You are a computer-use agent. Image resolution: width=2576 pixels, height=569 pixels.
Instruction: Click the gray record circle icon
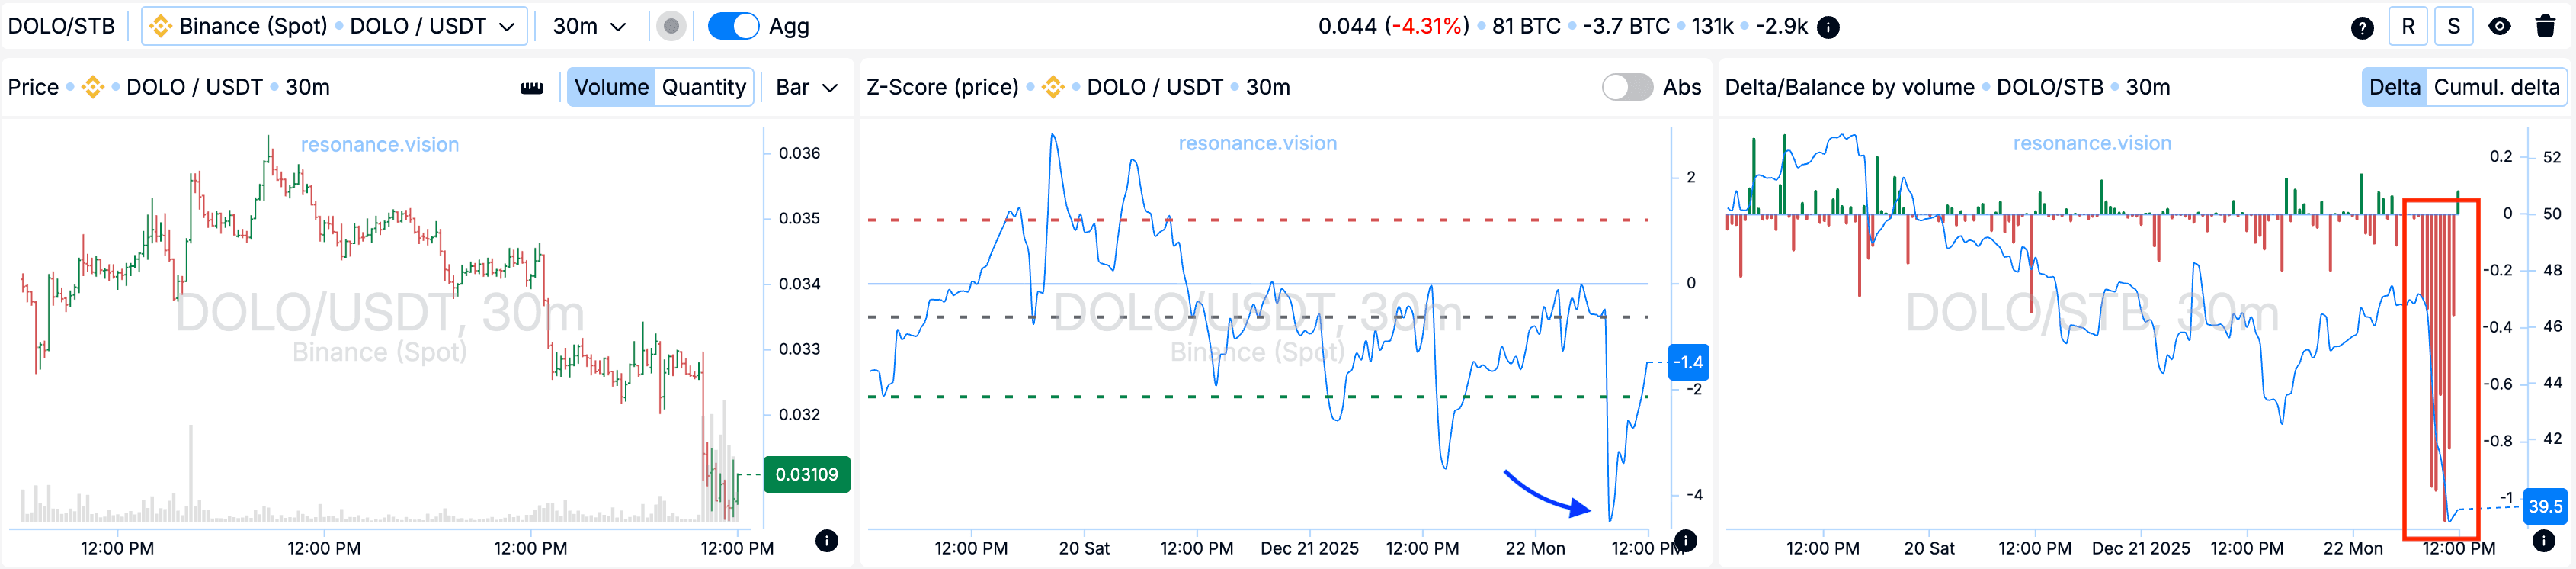click(671, 27)
